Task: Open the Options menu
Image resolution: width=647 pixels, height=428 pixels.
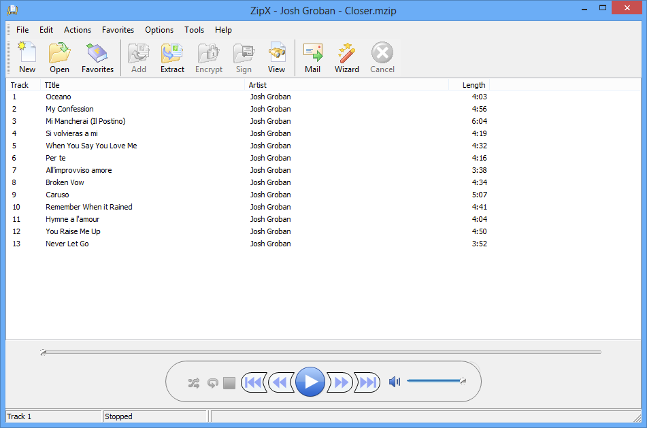Action: pyautogui.click(x=159, y=30)
